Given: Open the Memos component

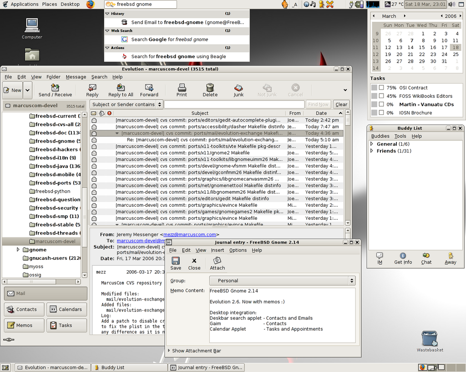Looking at the screenshot, I should click(x=24, y=325).
